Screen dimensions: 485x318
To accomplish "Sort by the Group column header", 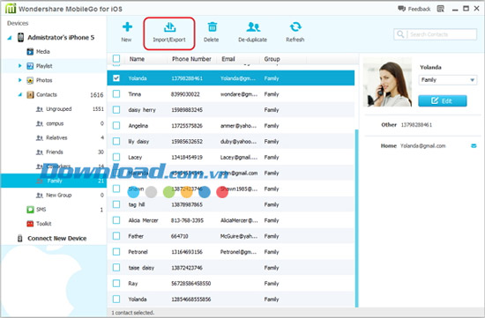I will [x=272, y=59].
